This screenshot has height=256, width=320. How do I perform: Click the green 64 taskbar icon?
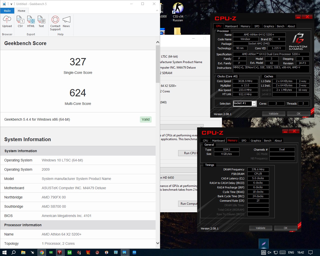pyautogui.click(x=70, y=252)
